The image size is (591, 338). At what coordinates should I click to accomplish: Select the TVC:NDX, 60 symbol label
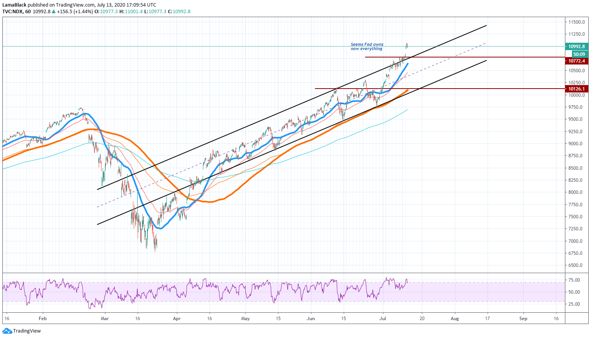[x=16, y=12]
